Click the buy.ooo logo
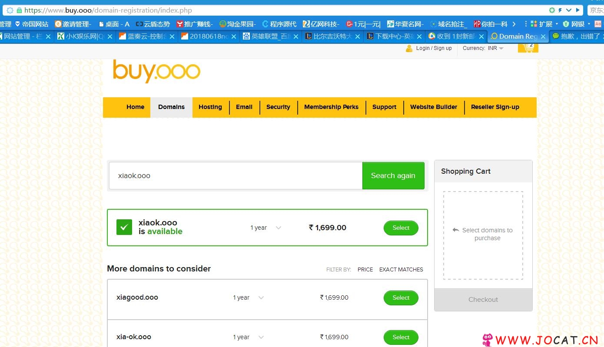The width and height of the screenshot is (604, 347). pyautogui.click(x=156, y=71)
